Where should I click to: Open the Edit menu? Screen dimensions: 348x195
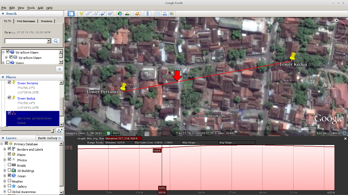pos(12,8)
